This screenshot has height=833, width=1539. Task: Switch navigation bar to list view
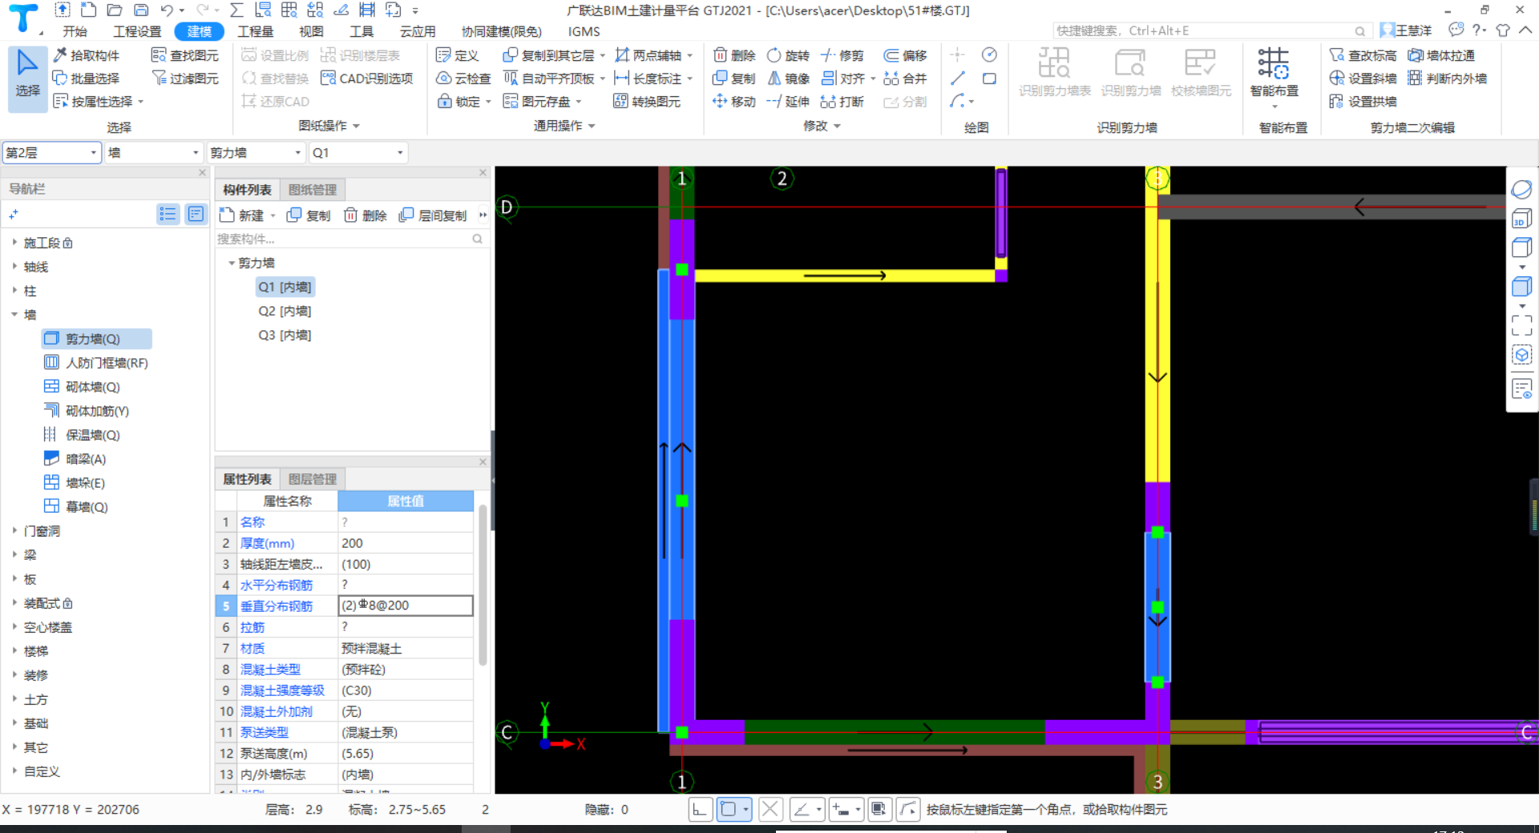[x=168, y=214]
